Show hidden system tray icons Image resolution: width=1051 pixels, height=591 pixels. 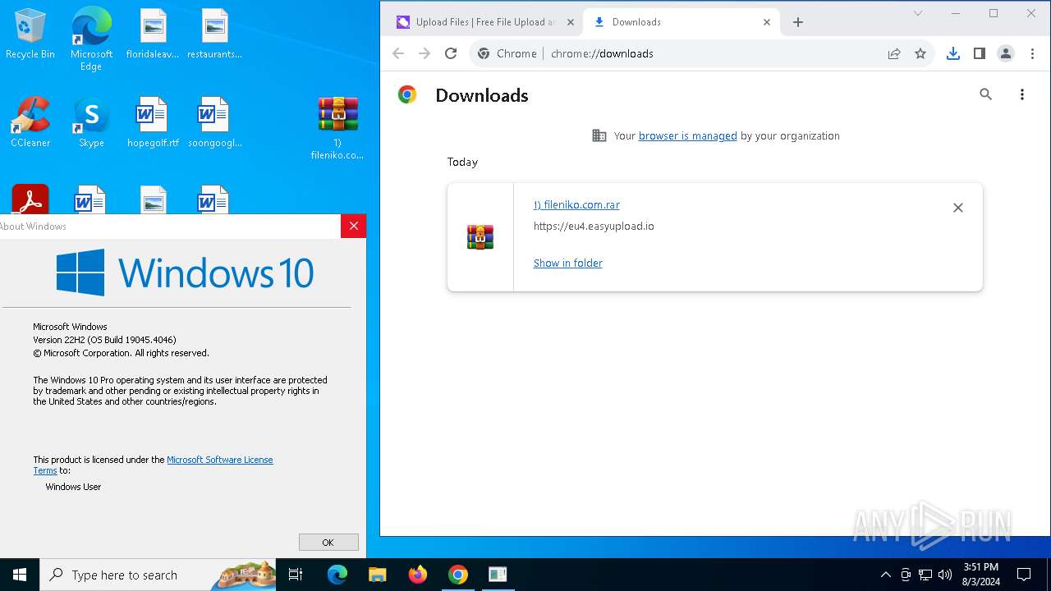pos(885,575)
